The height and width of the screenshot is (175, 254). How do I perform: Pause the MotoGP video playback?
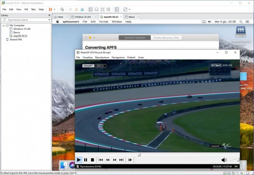pos(86,160)
